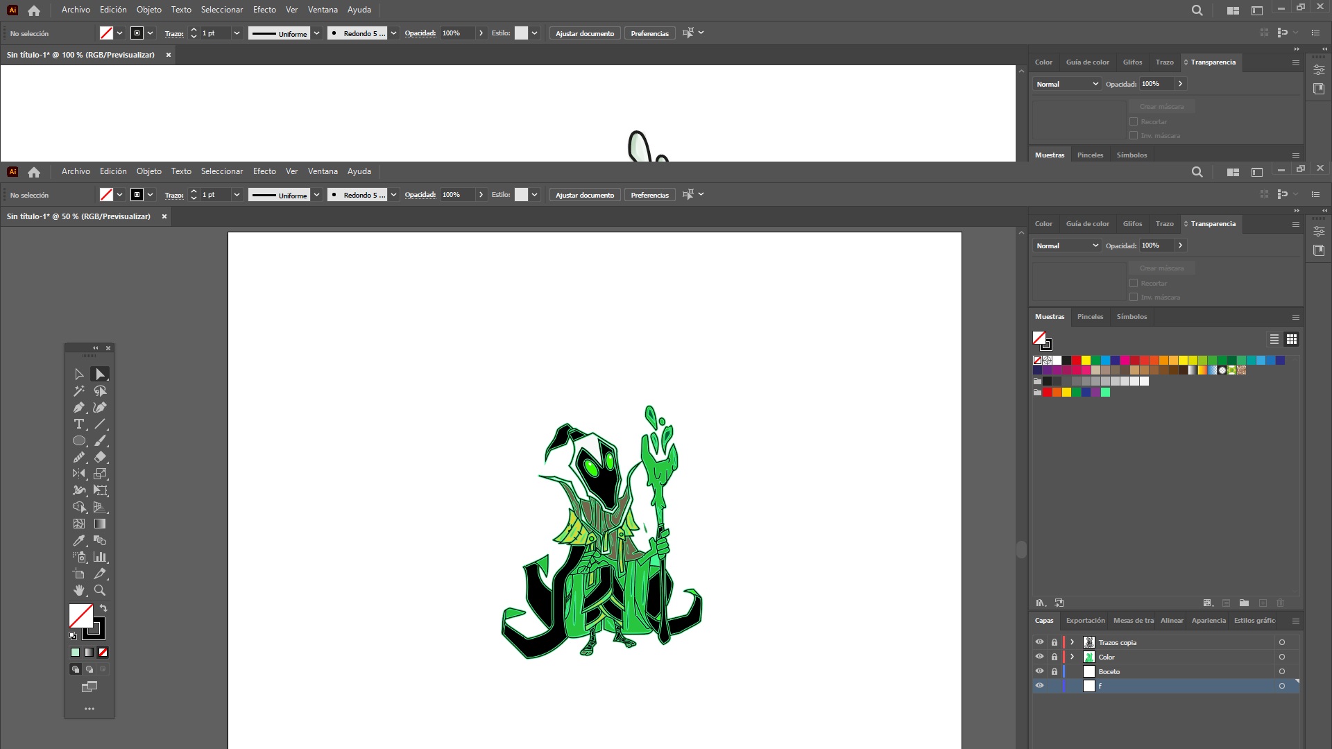
Task: Choose the Lasso tool
Action: pyautogui.click(x=100, y=391)
